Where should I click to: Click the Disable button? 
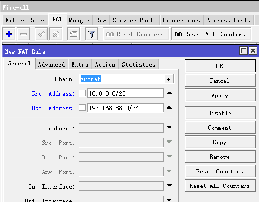click(220, 113)
